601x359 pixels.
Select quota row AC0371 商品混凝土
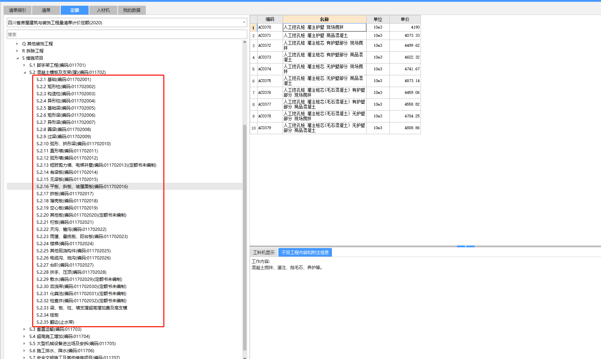tap(335, 36)
